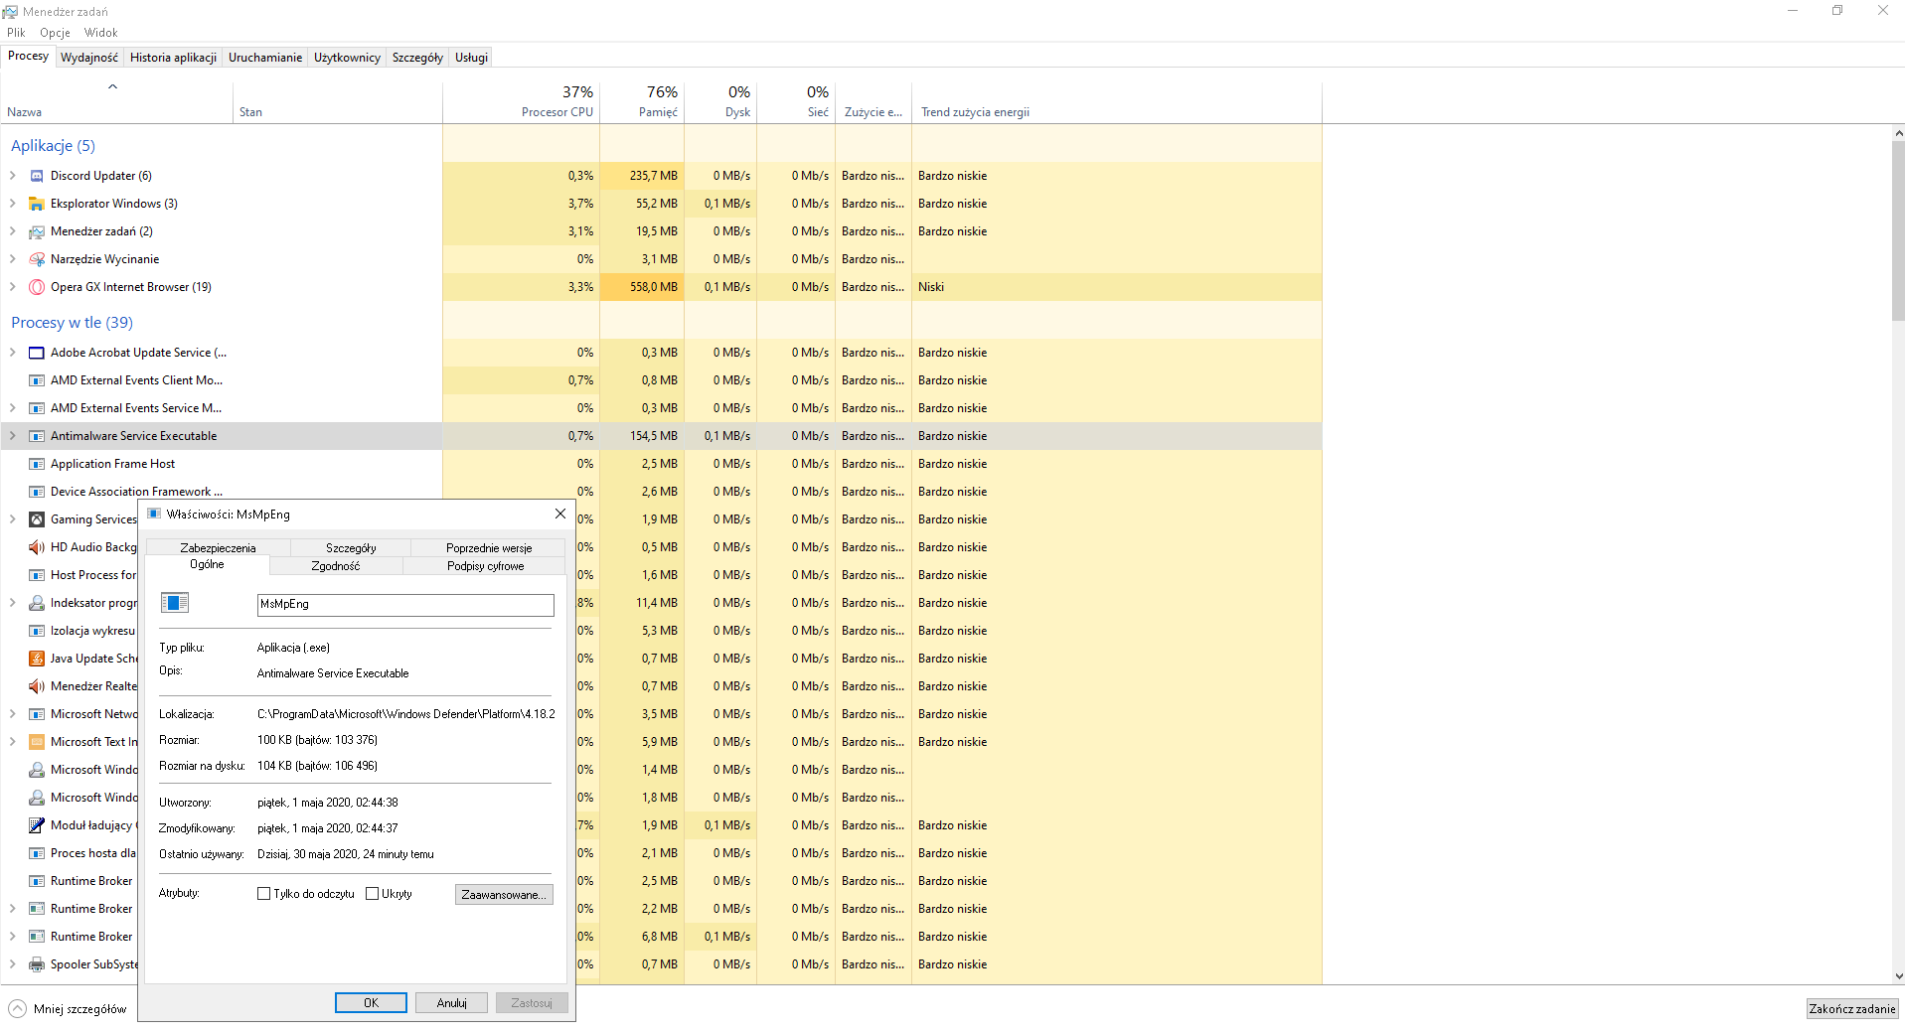1905x1033 pixels.
Task: Switch to Zgodność tab in properties dialog
Action: click(x=336, y=566)
